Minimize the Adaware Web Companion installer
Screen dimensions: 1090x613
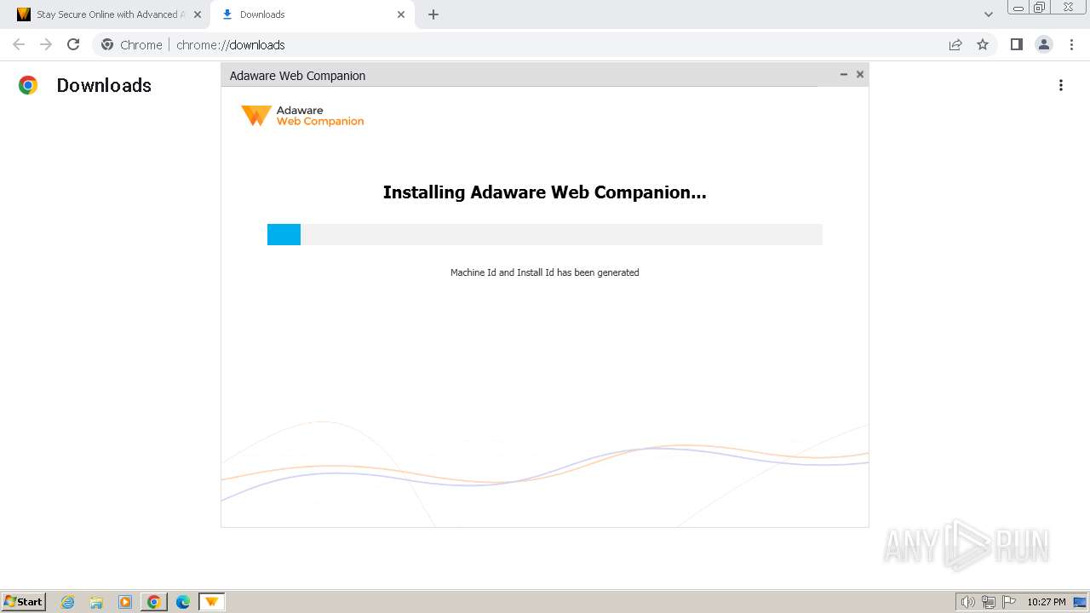[844, 75]
